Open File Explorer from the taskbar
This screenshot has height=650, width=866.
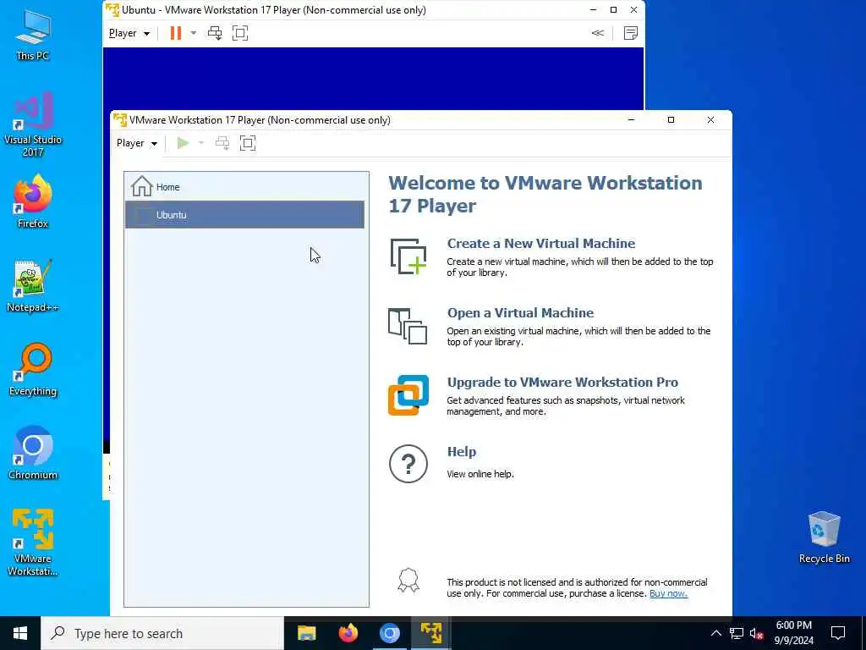click(x=306, y=633)
